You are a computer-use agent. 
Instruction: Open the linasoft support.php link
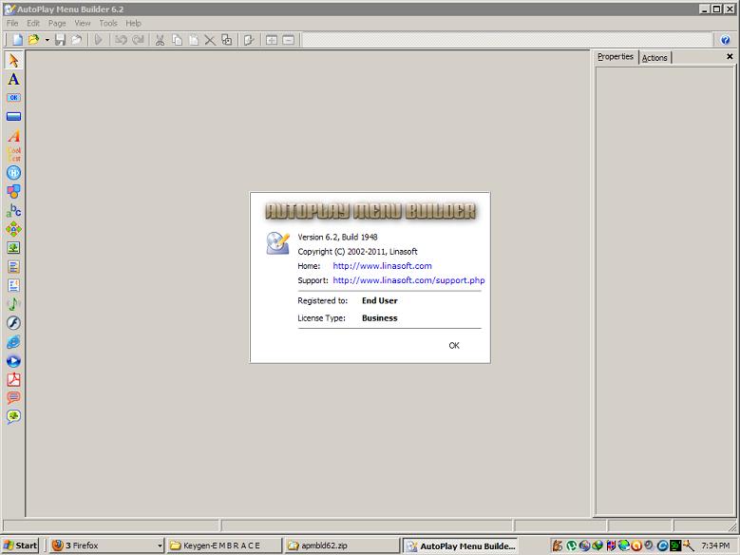click(x=408, y=280)
